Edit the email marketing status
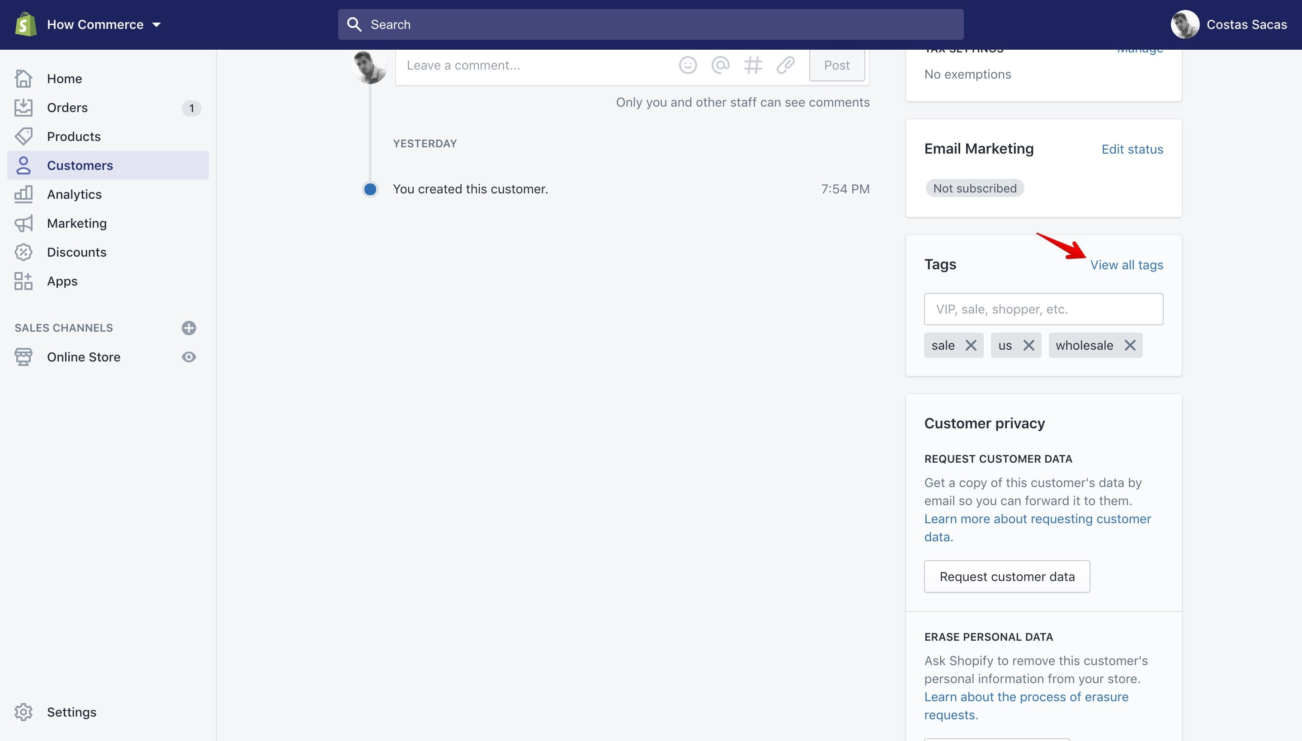 pyautogui.click(x=1132, y=149)
